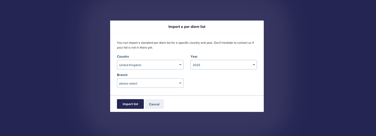376x136 pixels.
Task: Click the dialog footer beside the Cancel button
Action: (x=213, y=104)
